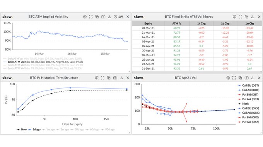Download BTC Apr21 Vol chart data
Image resolution: width=263 pixels, height=147 pixels.
[253, 78]
